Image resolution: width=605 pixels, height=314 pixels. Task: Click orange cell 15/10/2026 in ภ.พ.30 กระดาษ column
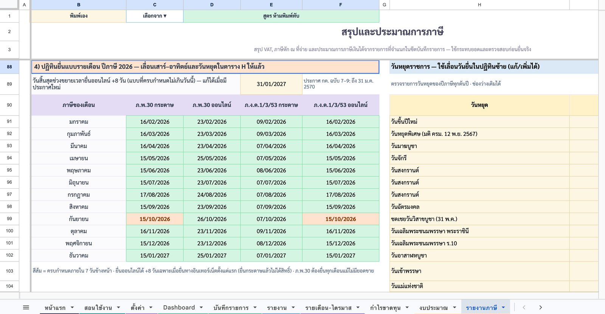pos(155,219)
